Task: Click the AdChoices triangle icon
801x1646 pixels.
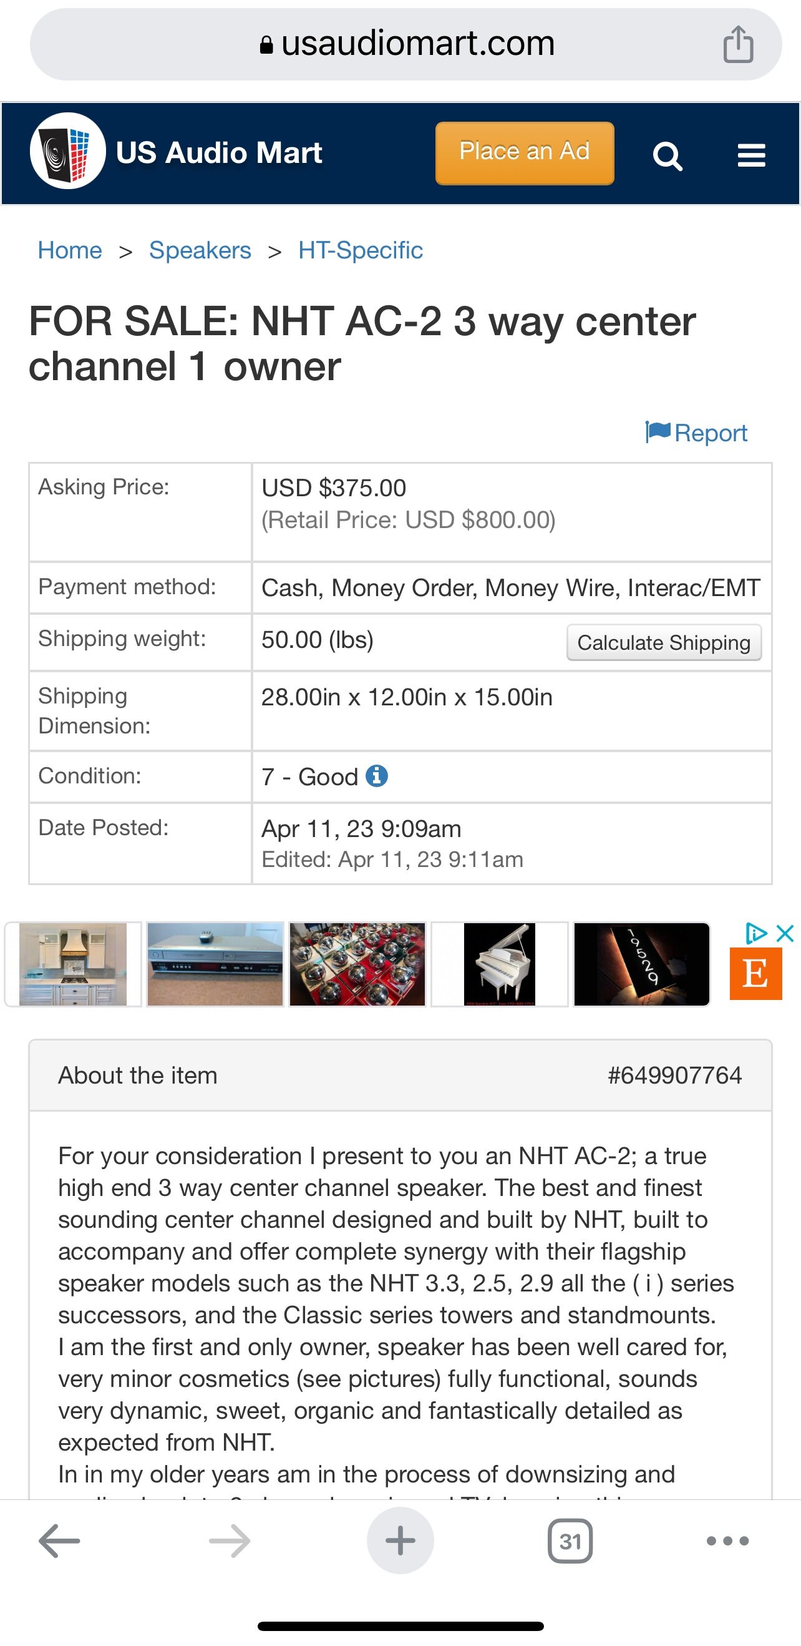Action: click(x=756, y=933)
